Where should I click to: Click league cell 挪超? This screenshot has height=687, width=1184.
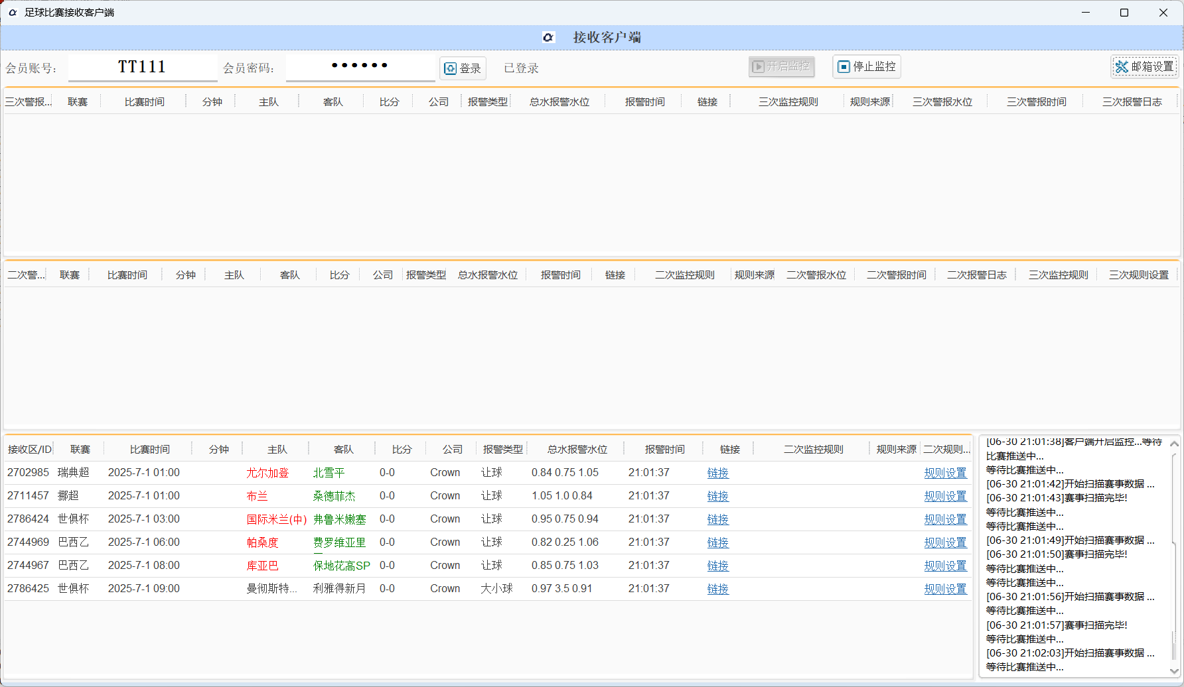click(x=68, y=495)
